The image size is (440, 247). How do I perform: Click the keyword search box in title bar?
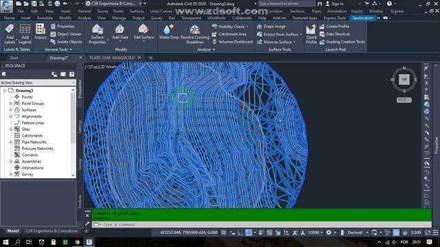287,3
